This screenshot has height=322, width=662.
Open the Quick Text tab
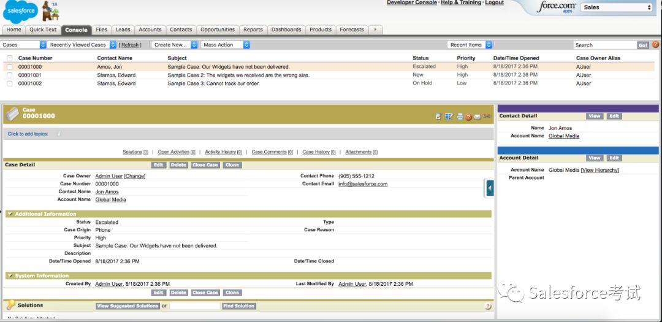43,29
